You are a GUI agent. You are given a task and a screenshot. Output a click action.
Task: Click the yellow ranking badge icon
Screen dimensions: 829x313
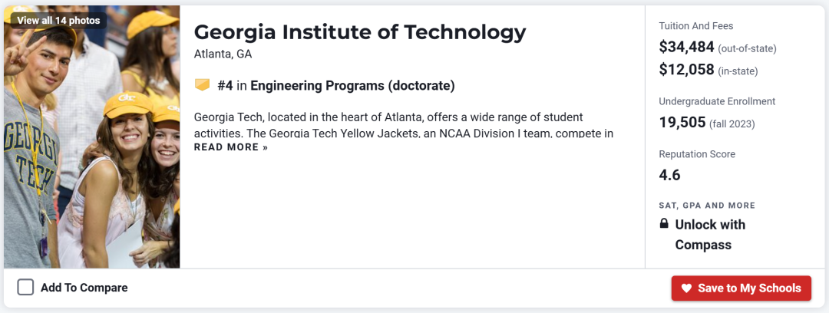[202, 85]
